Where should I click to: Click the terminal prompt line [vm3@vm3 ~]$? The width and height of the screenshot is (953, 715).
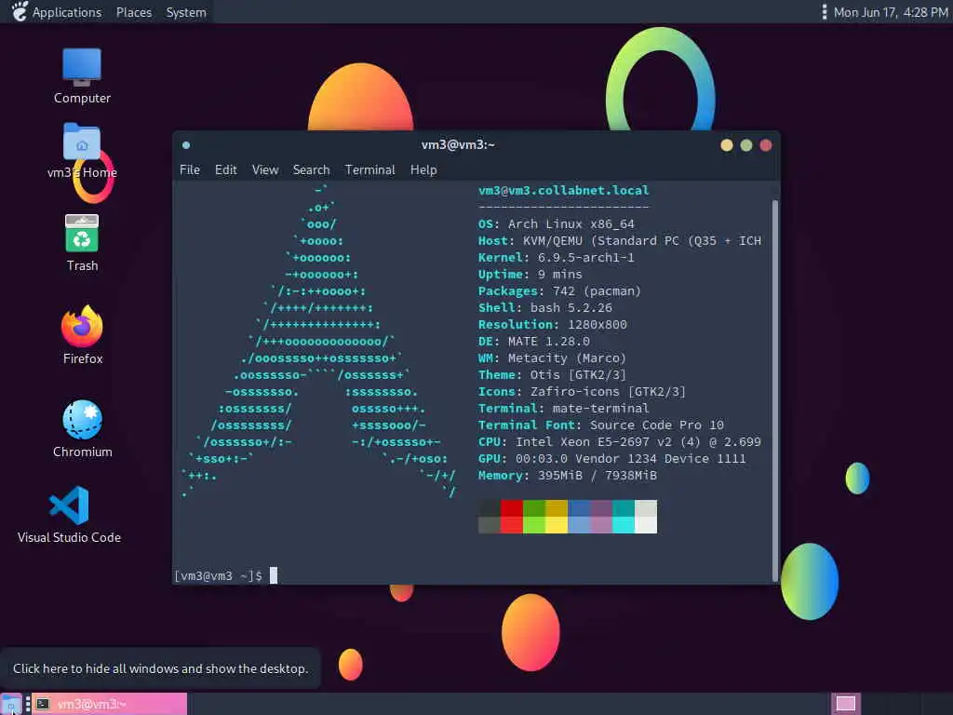pyautogui.click(x=218, y=575)
